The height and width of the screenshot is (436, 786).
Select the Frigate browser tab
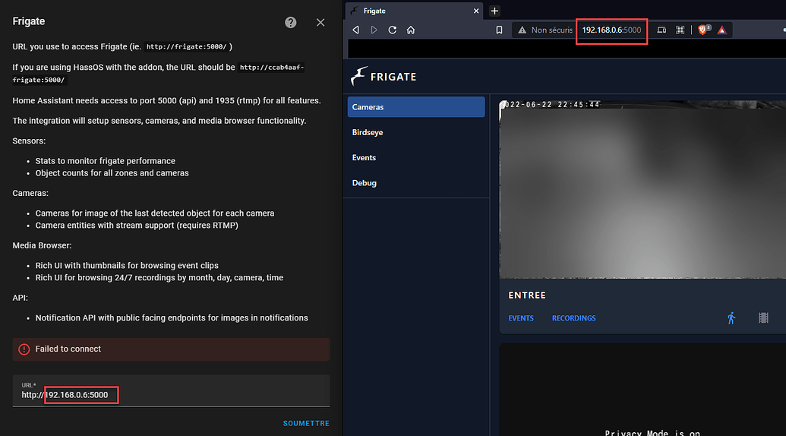414,11
